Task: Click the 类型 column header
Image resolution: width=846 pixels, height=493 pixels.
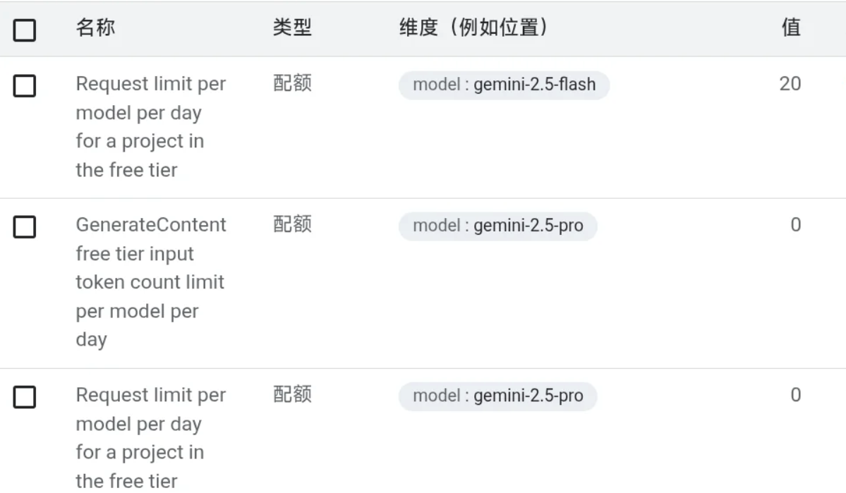Action: [x=292, y=28]
